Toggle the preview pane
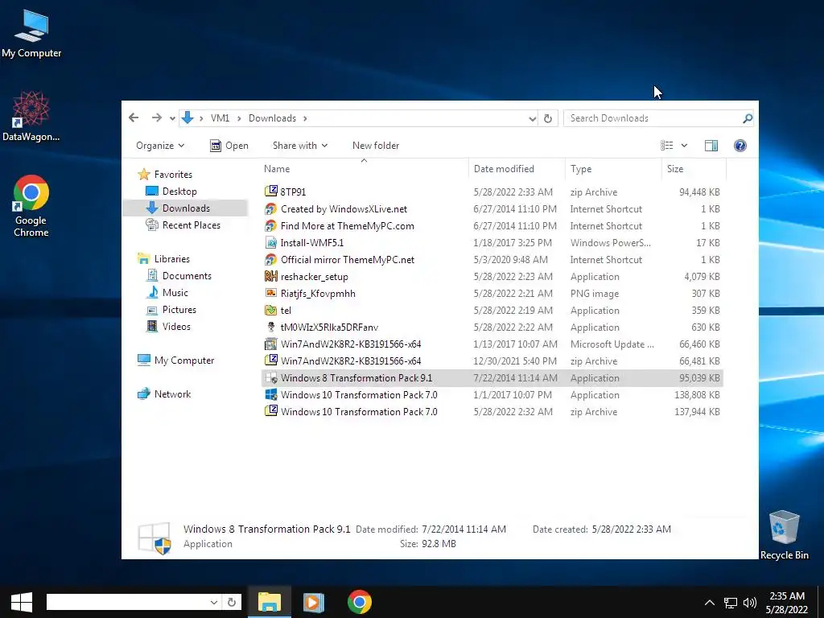The width and height of the screenshot is (824, 618). [x=711, y=146]
